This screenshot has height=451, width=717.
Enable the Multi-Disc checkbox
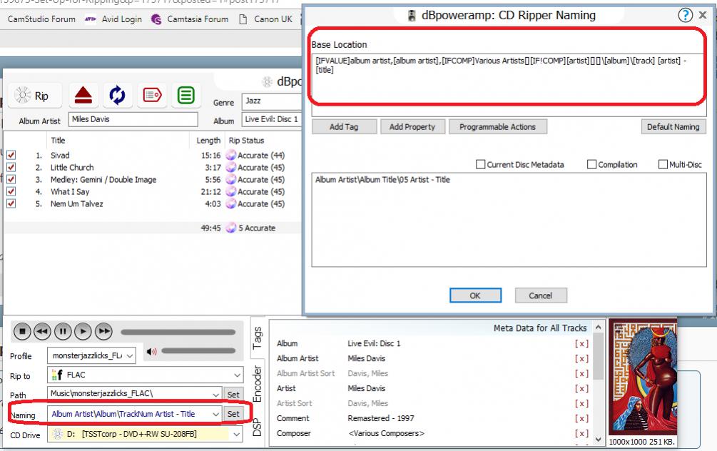tap(663, 164)
